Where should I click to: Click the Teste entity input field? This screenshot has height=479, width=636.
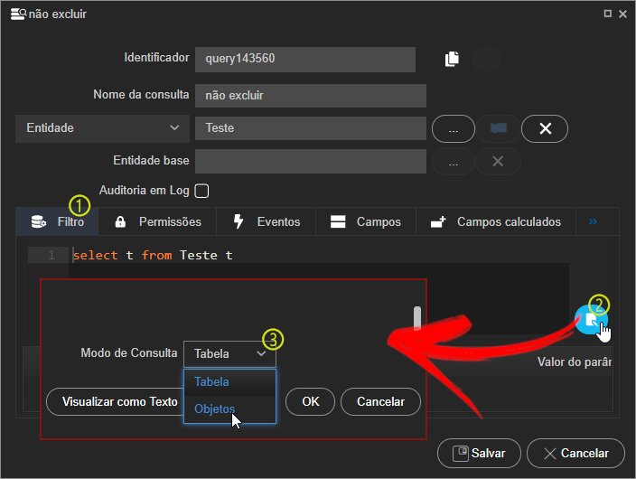click(x=311, y=128)
